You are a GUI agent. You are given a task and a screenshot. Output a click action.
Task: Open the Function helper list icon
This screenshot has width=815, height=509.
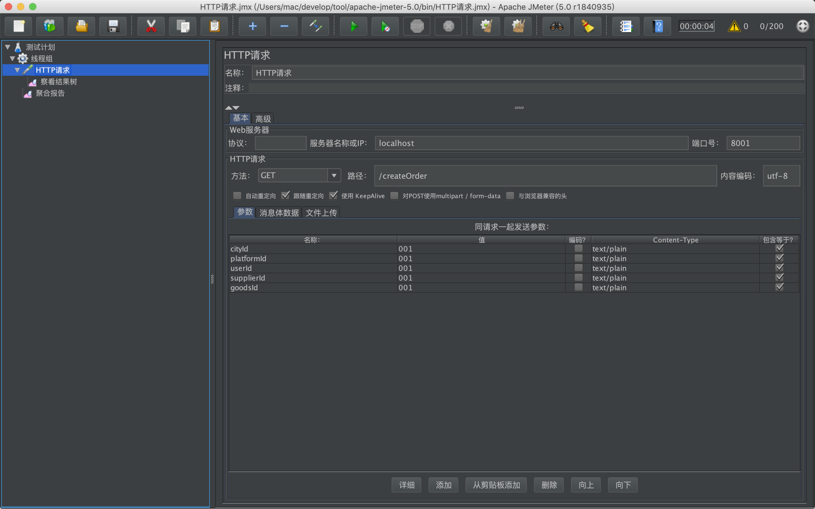(x=626, y=26)
